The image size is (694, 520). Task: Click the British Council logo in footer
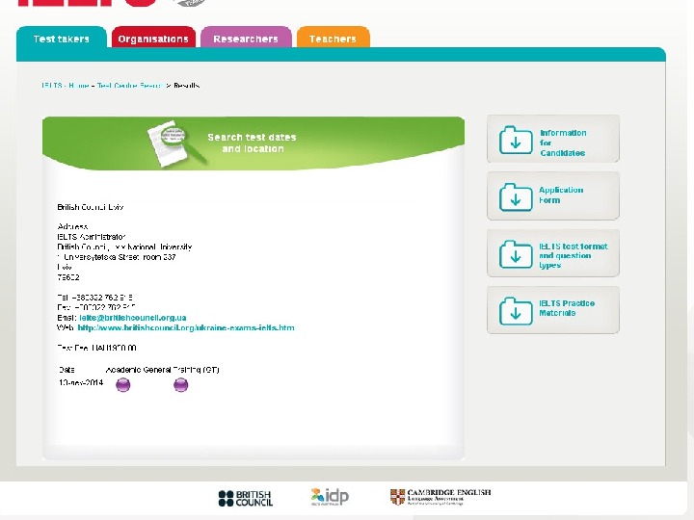point(246,498)
